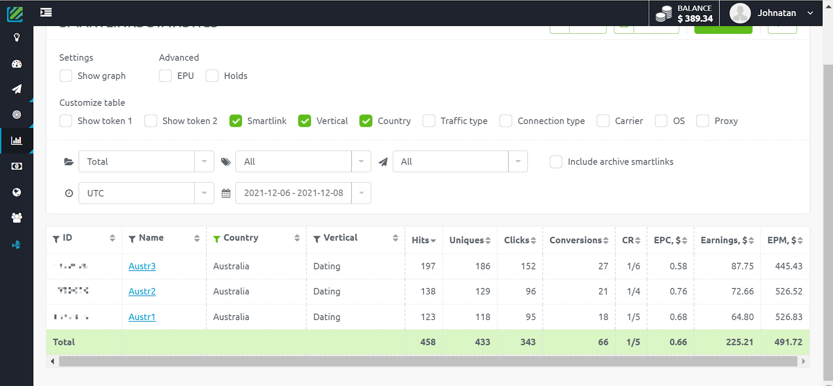The image size is (833, 386).
Task: Click the Johnatan profile avatar
Action: coord(740,13)
